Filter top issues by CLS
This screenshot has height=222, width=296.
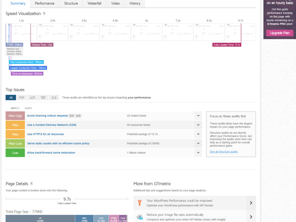coord(54,98)
